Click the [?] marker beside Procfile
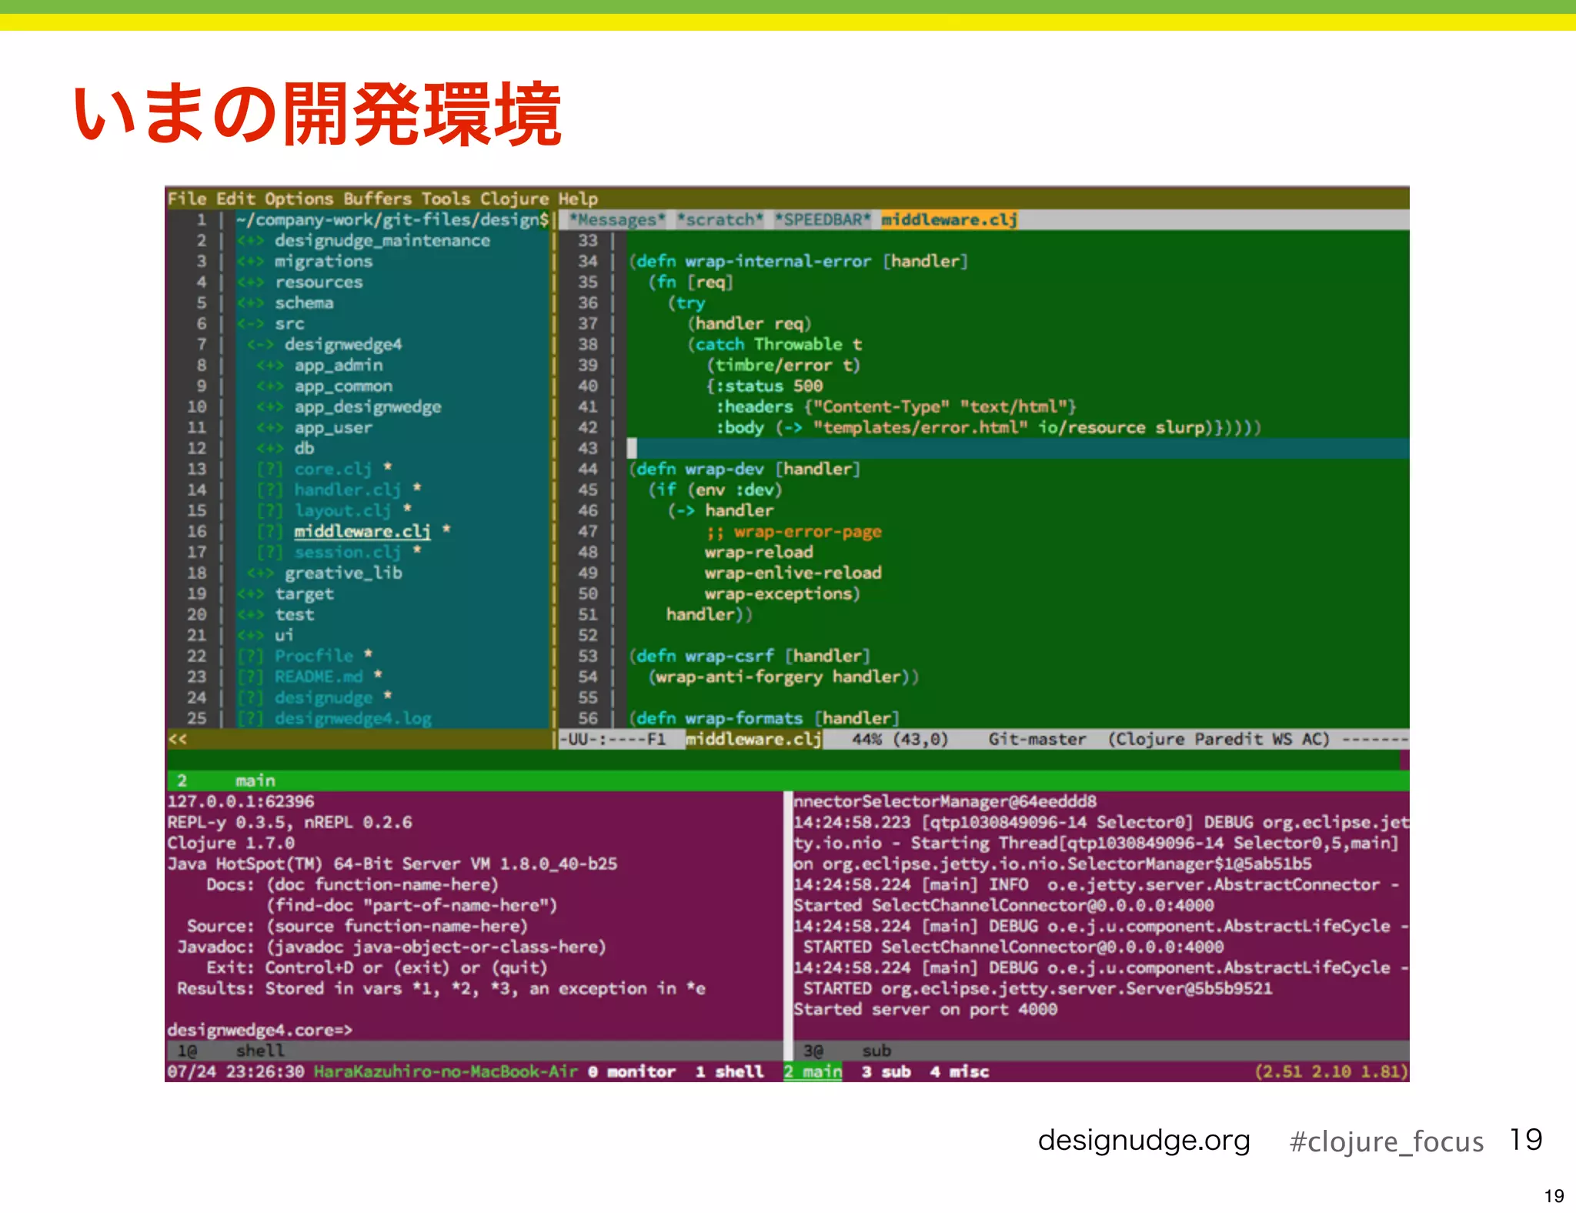The height and width of the screenshot is (1213, 1576). click(250, 656)
